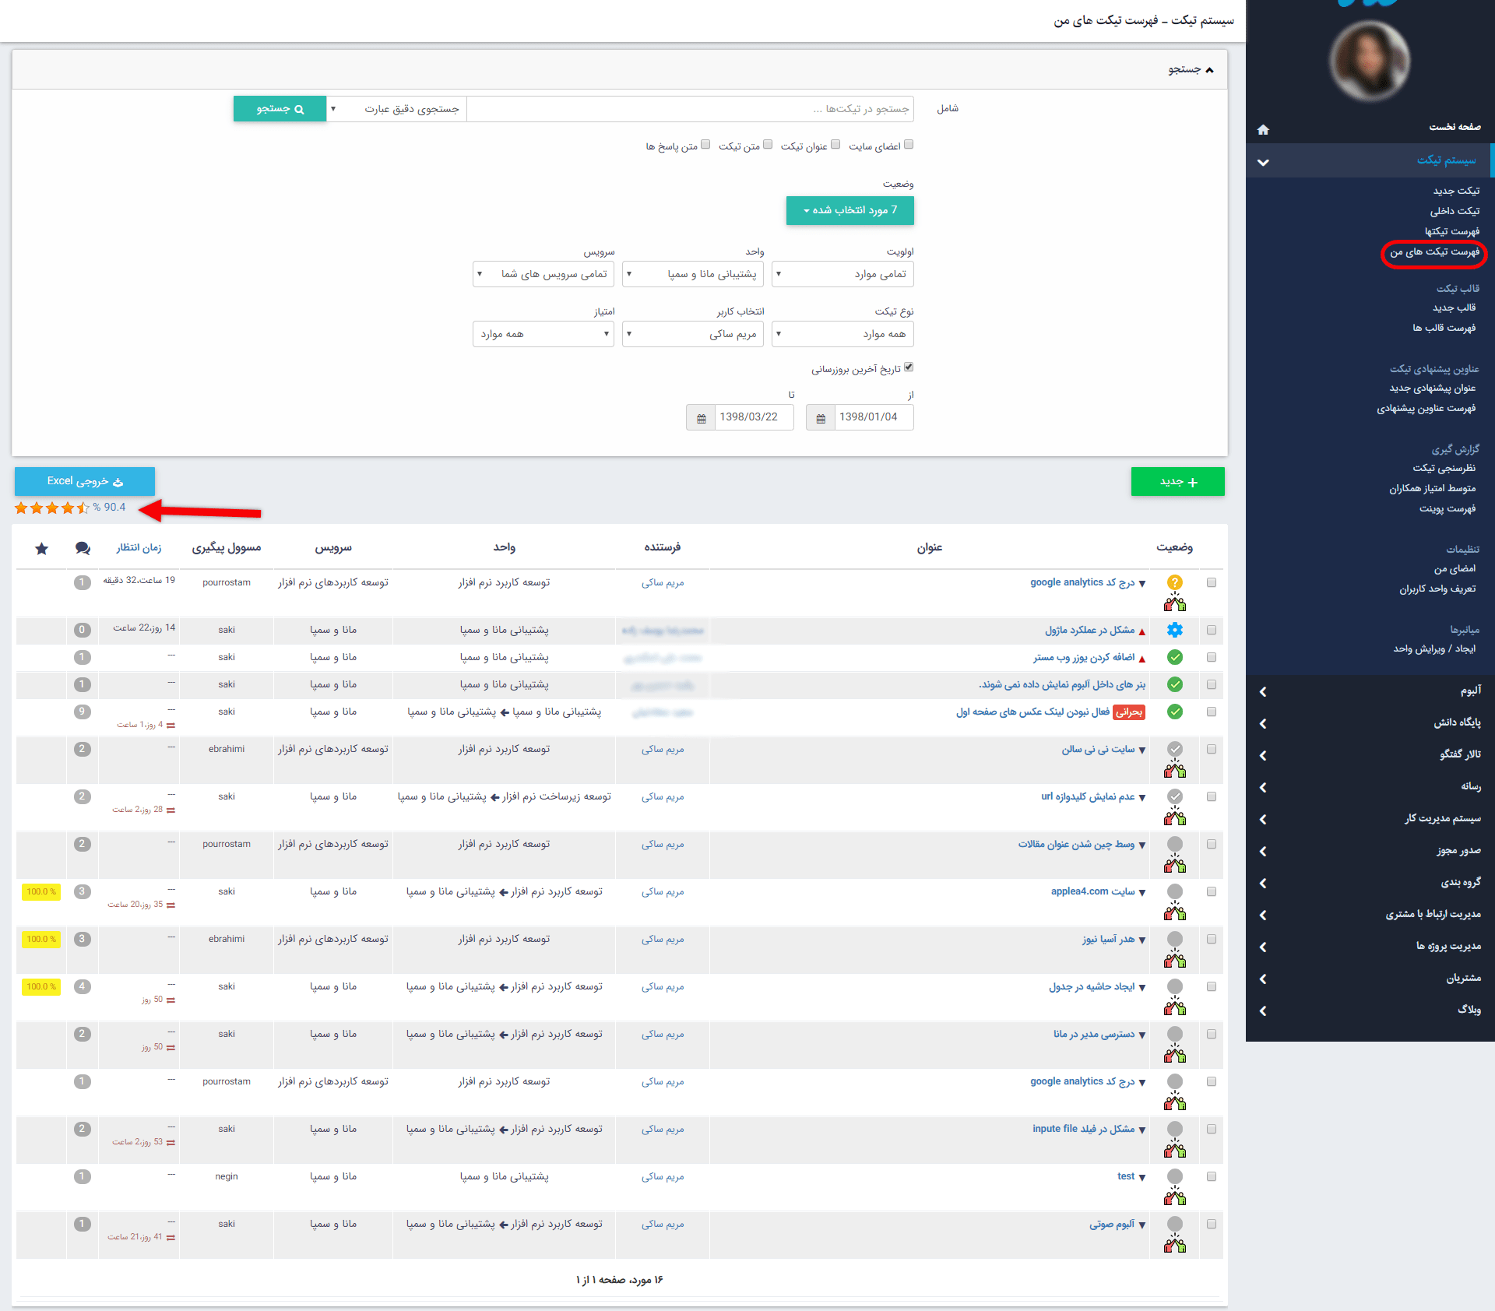This screenshot has height=1311, width=1495.
Task: Select the checkbox for the test ticket row
Action: 1211,1176
